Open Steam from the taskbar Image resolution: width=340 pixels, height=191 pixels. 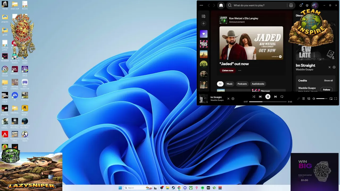pyautogui.click(x=173, y=188)
